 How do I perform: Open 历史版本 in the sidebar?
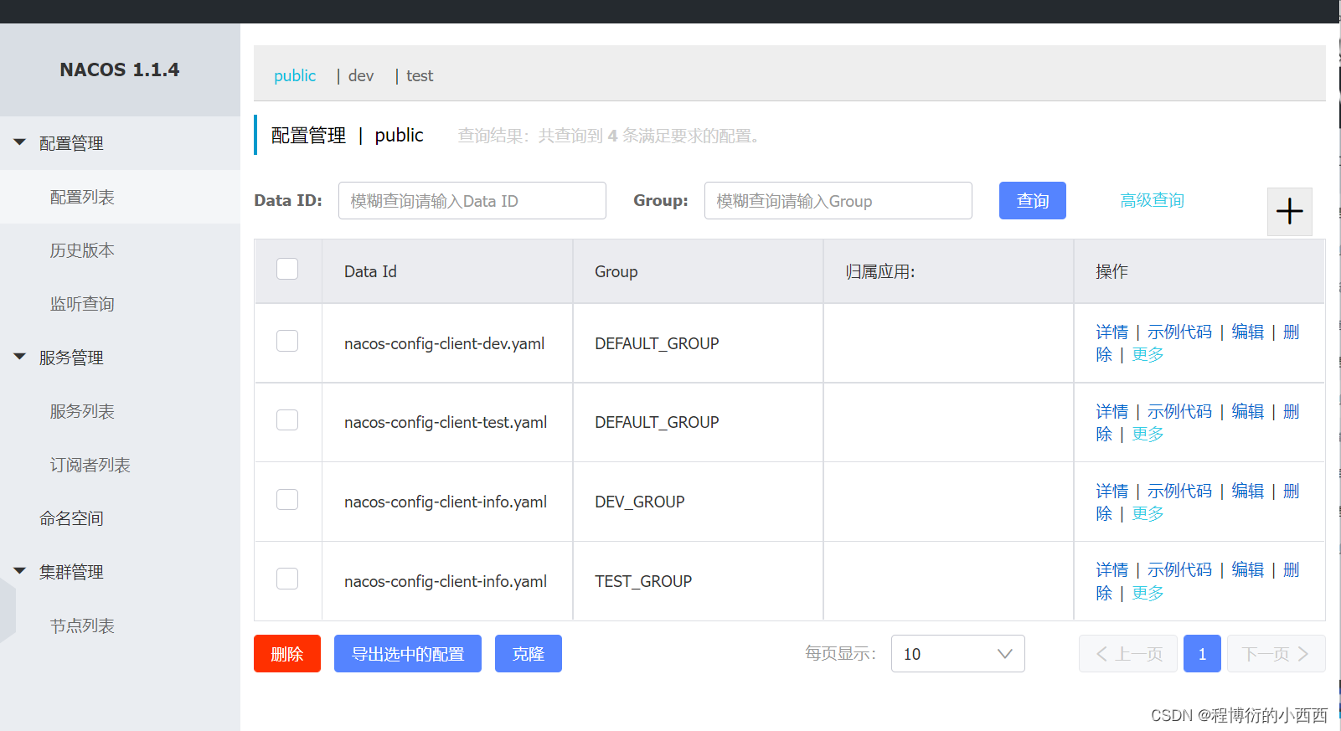point(82,250)
